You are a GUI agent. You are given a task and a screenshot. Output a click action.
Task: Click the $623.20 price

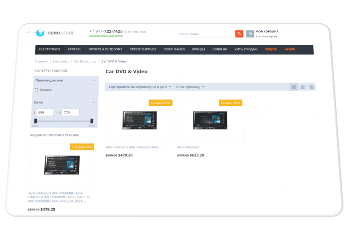click(x=197, y=155)
